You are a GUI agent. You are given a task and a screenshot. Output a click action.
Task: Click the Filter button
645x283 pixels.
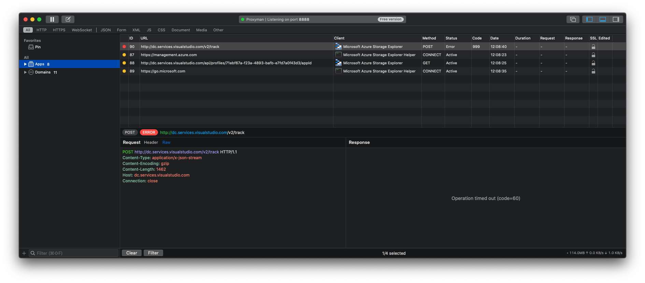[x=153, y=253]
